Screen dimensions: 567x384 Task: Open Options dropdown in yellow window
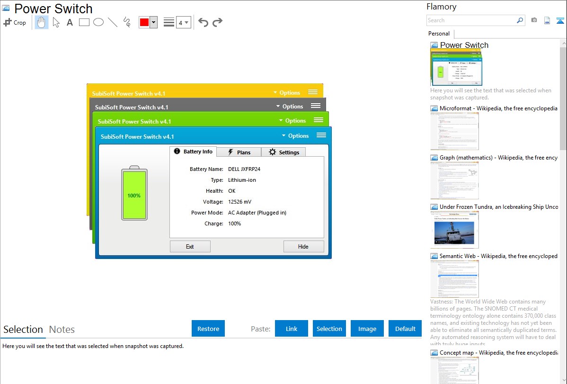pos(286,93)
